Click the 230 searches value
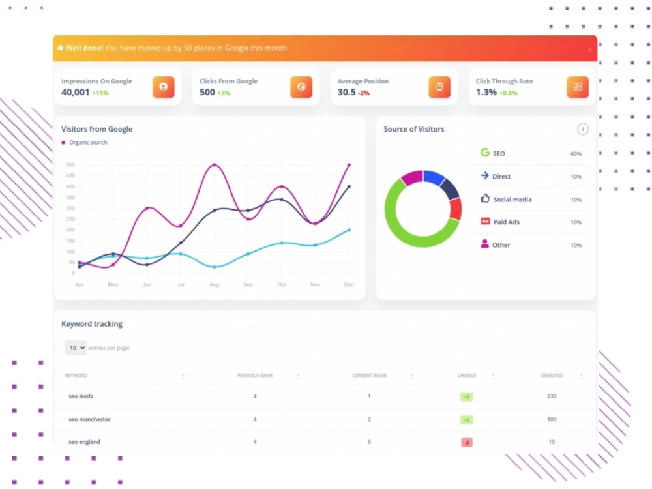Screen dimensions: 652x489 point(552,396)
